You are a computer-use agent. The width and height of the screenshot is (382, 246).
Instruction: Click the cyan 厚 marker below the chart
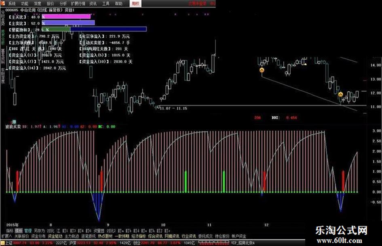click(x=14, y=122)
